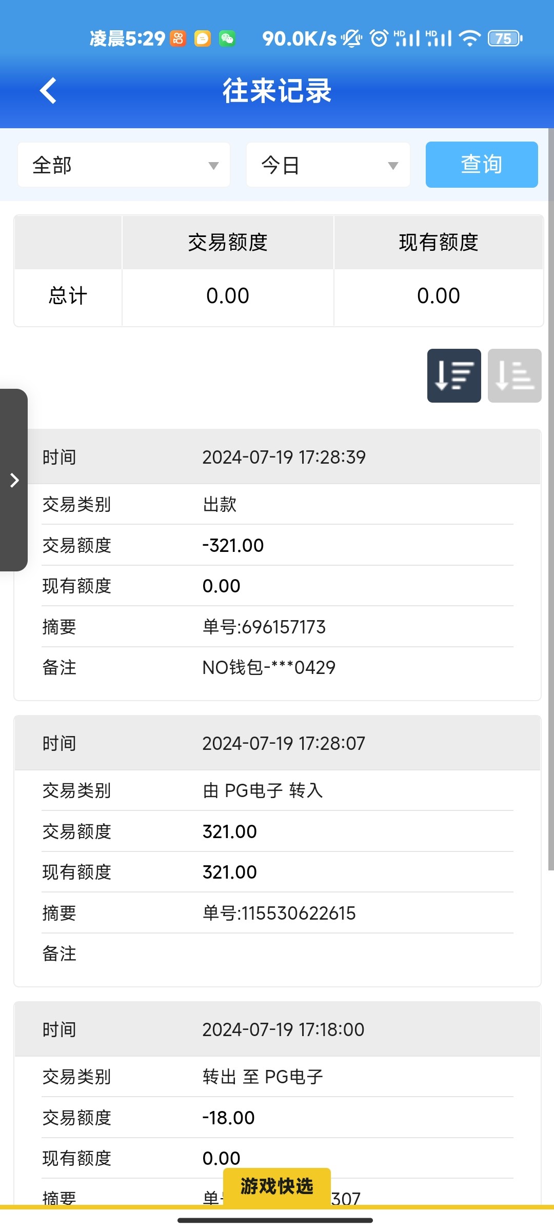
Task: Select descending sort order icon
Action: [x=454, y=375]
